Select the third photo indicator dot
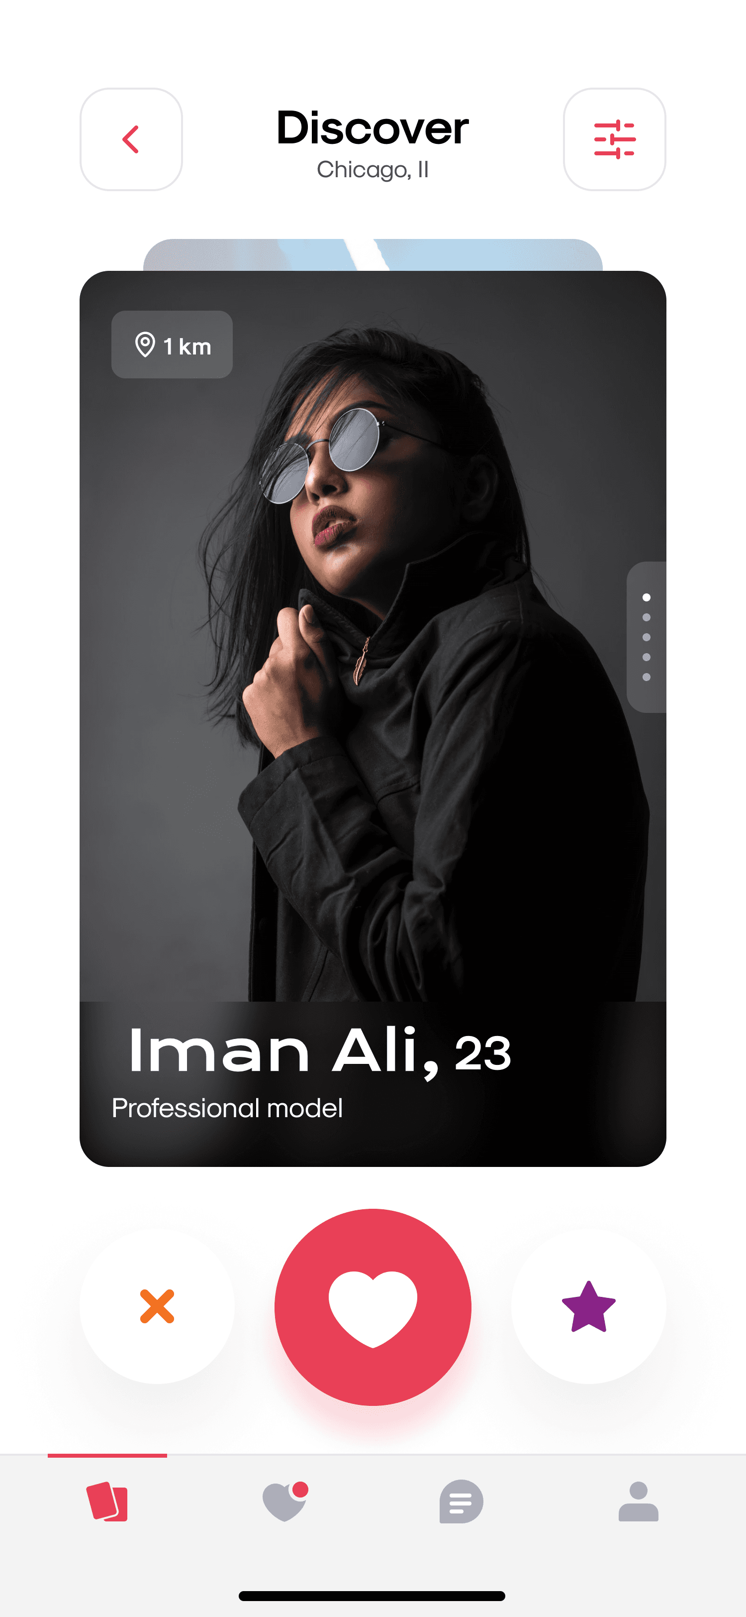The width and height of the screenshot is (746, 1617). 647,637
